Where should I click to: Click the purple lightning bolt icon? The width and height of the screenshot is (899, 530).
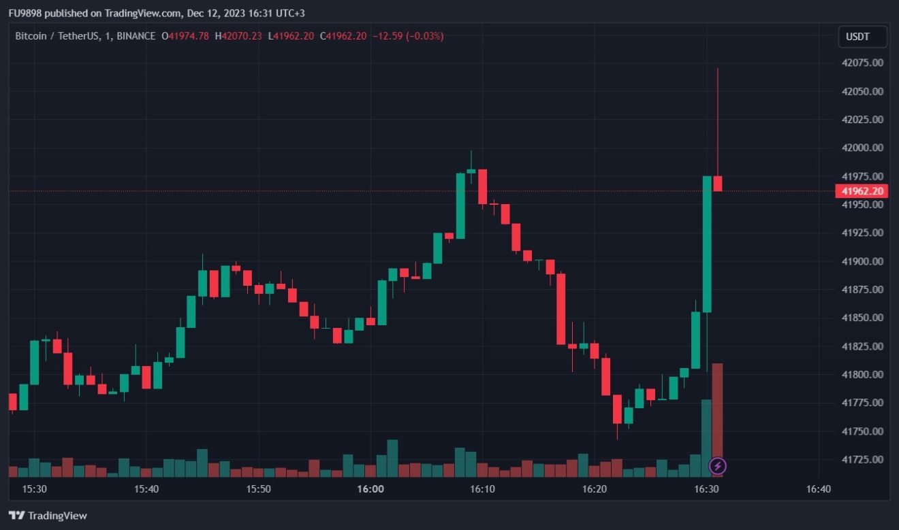[718, 466]
